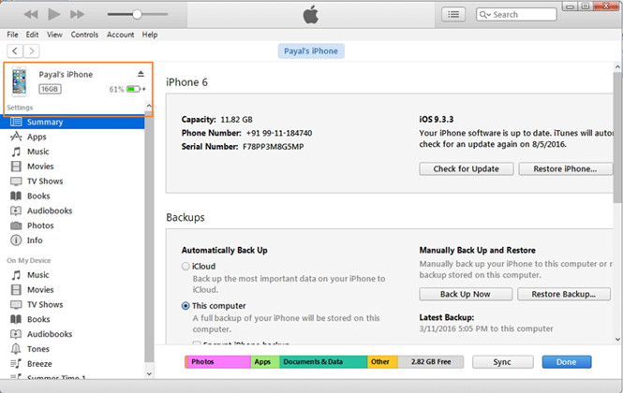This screenshot has height=393, width=623.
Task: Click the 61% battery indicator icon
Action: (x=133, y=89)
